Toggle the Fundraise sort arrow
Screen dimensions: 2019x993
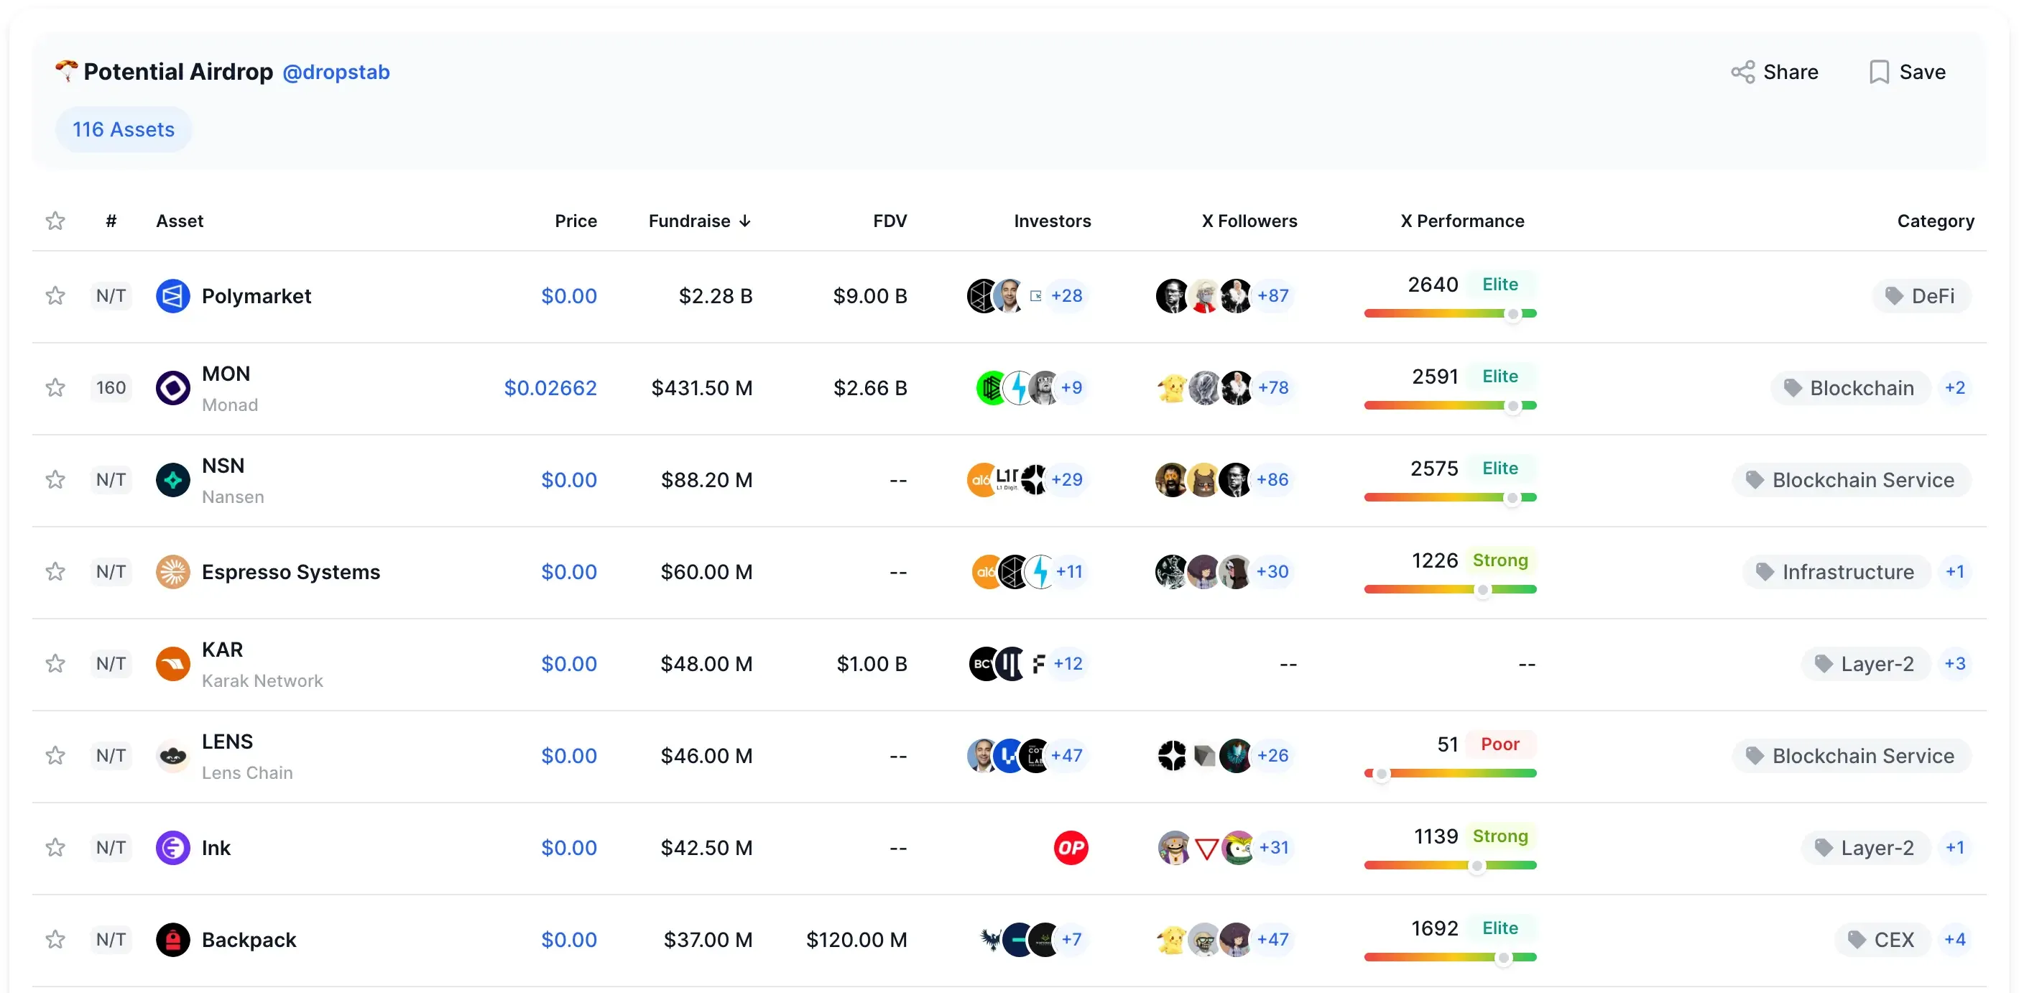745,221
